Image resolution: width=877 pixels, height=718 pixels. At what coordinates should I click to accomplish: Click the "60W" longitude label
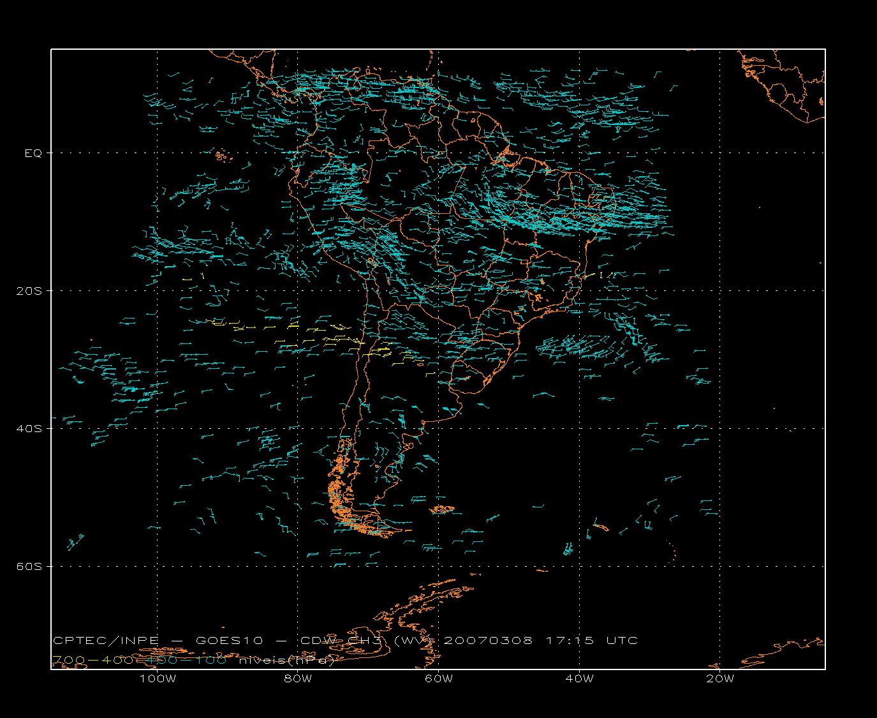pos(439,678)
